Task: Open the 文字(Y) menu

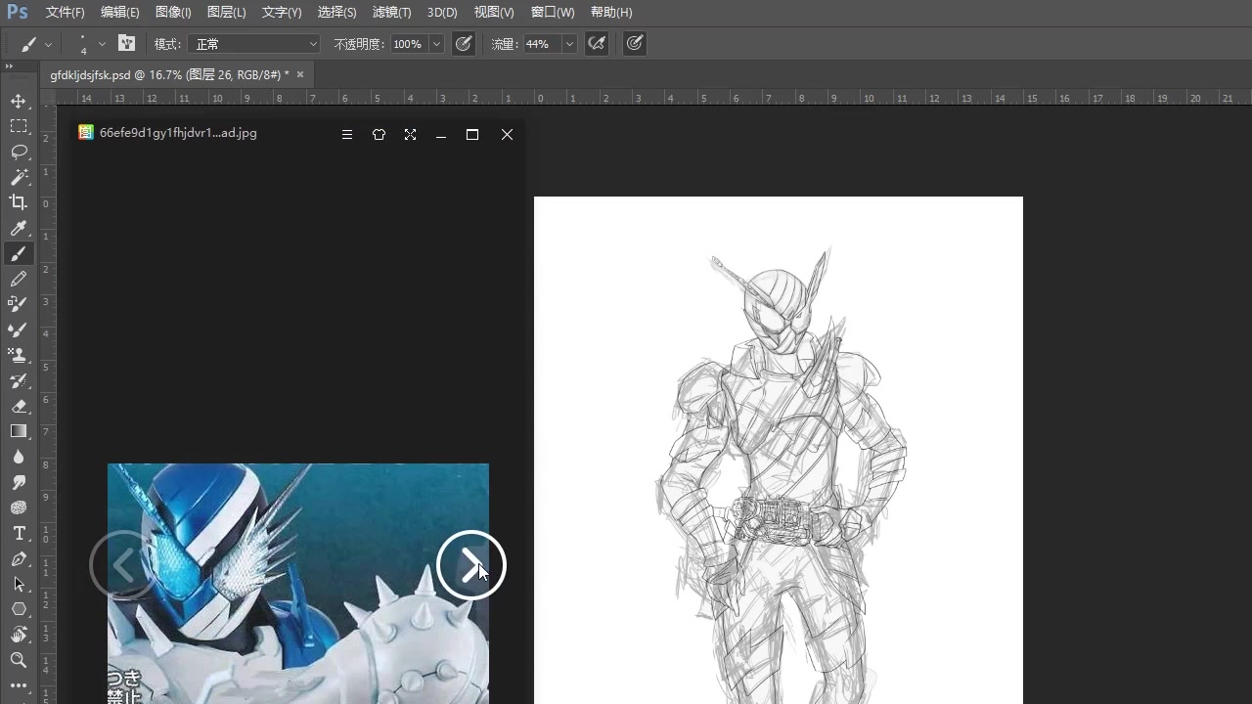Action: click(x=282, y=13)
